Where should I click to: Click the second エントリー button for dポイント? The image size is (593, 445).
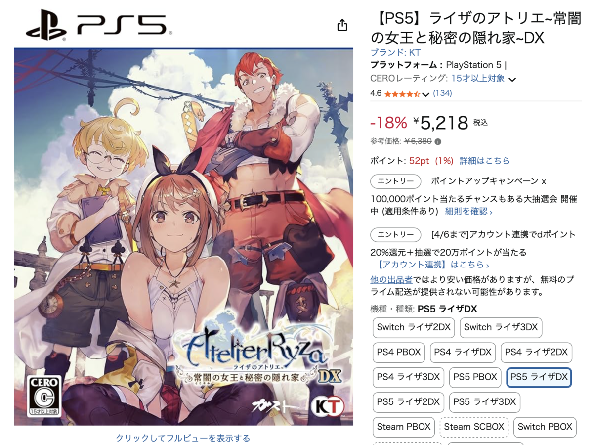[396, 234]
